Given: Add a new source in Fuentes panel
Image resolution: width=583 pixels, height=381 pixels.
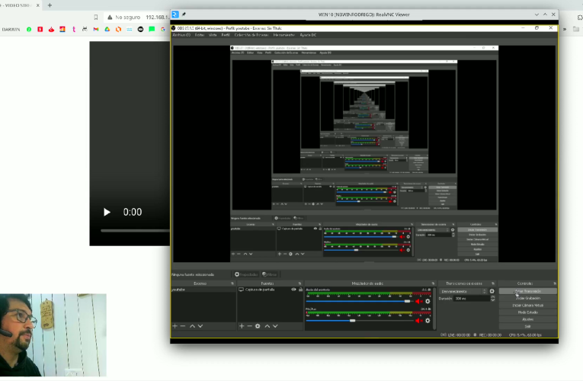Looking at the screenshot, I should pyautogui.click(x=242, y=326).
